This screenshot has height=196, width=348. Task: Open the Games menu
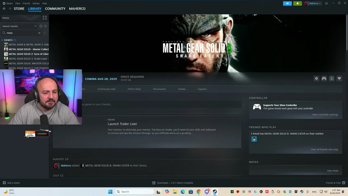click(x=36, y=3)
